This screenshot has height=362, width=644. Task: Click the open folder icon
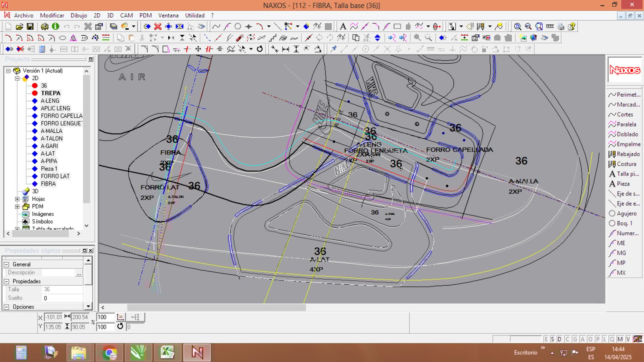point(19,27)
